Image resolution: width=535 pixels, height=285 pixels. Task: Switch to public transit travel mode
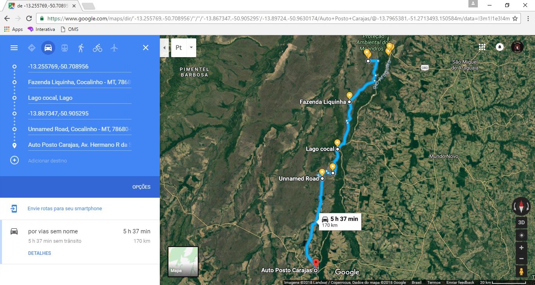pos(65,48)
